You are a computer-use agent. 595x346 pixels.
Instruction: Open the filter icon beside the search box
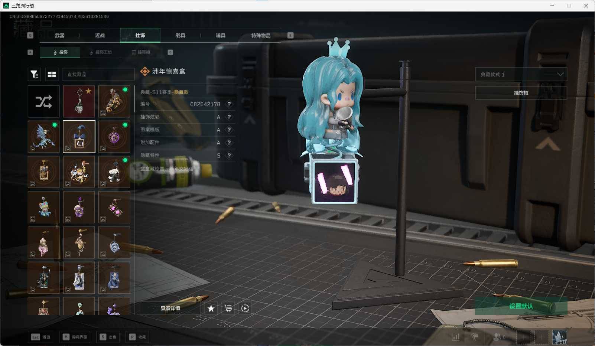tap(34, 75)
